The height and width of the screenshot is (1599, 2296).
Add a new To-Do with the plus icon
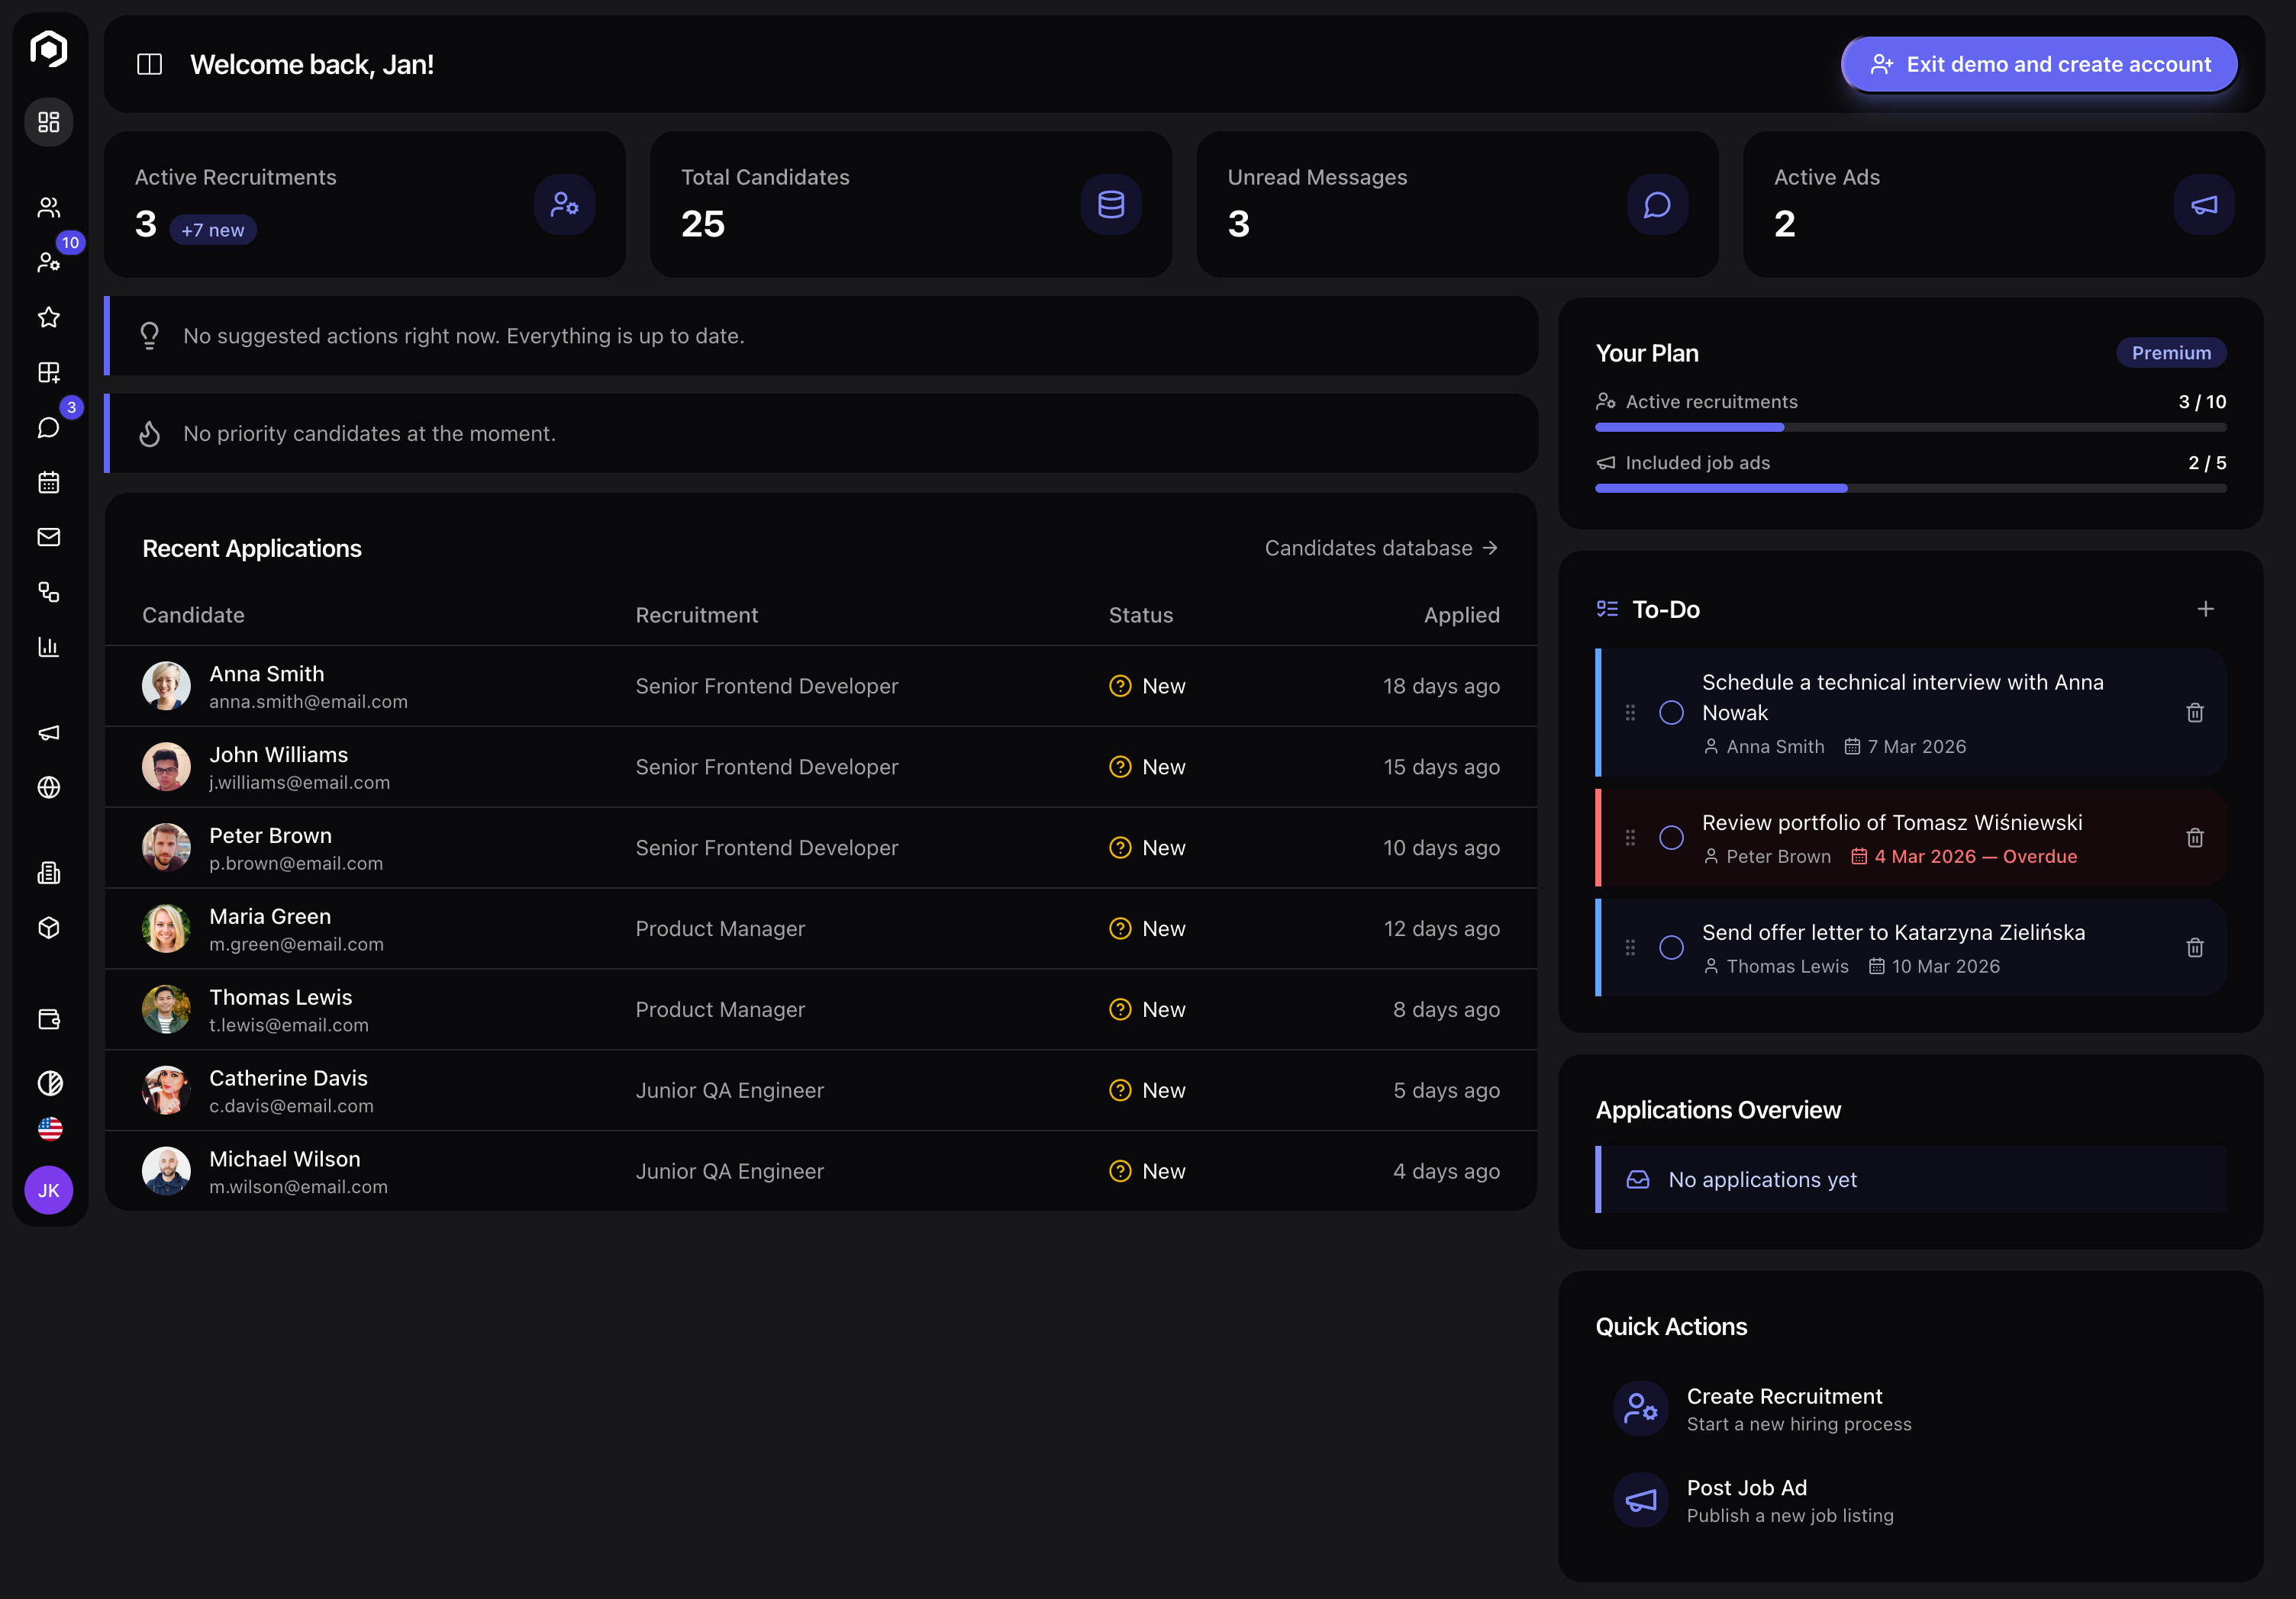2206,609
